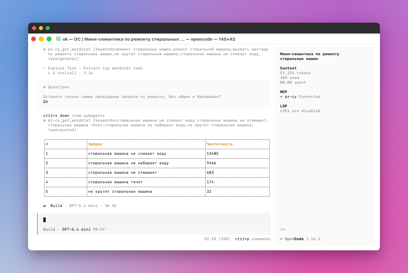Click the yellow minimize button of the inner terminal window
This screenshot has width=408, height=273.
pyautogui.click(x=41, y=39)
